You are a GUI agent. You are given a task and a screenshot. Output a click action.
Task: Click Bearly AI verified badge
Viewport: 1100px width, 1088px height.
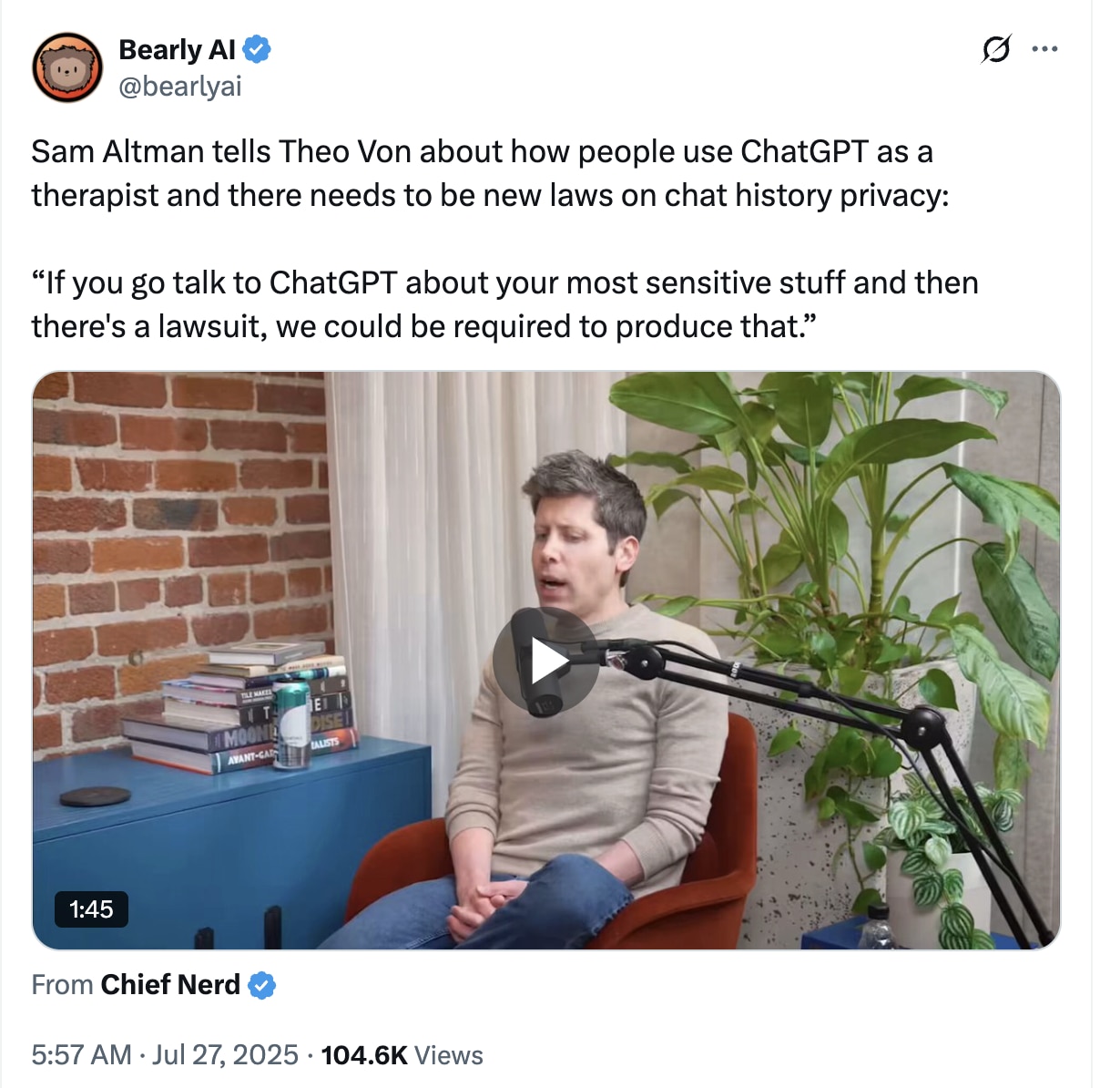pos(257,49)
